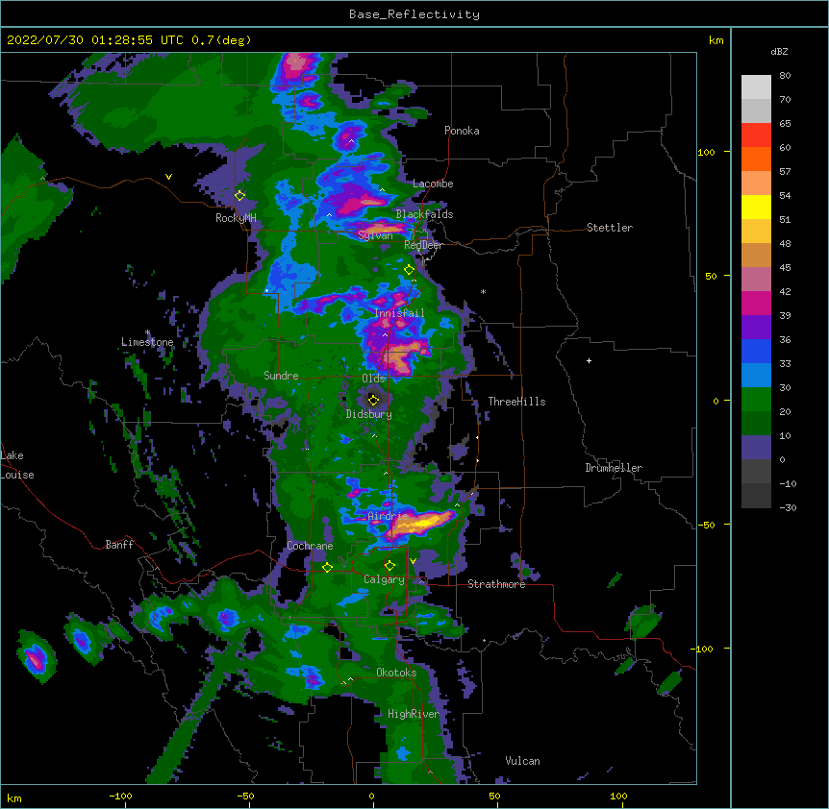
Task: Click the Okotoks town label
Action: point(396,673)
